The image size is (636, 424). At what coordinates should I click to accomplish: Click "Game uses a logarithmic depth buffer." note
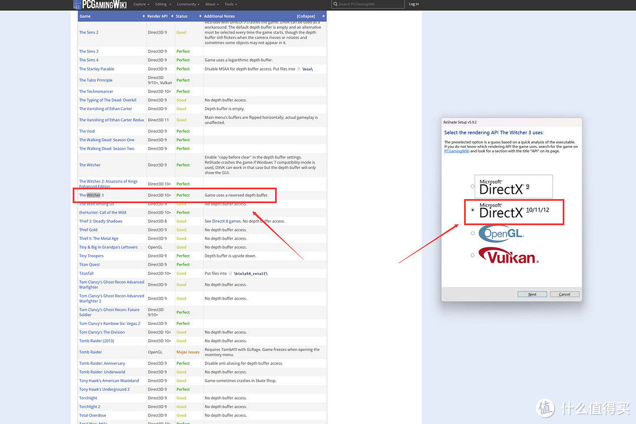(x=238, y=60)
